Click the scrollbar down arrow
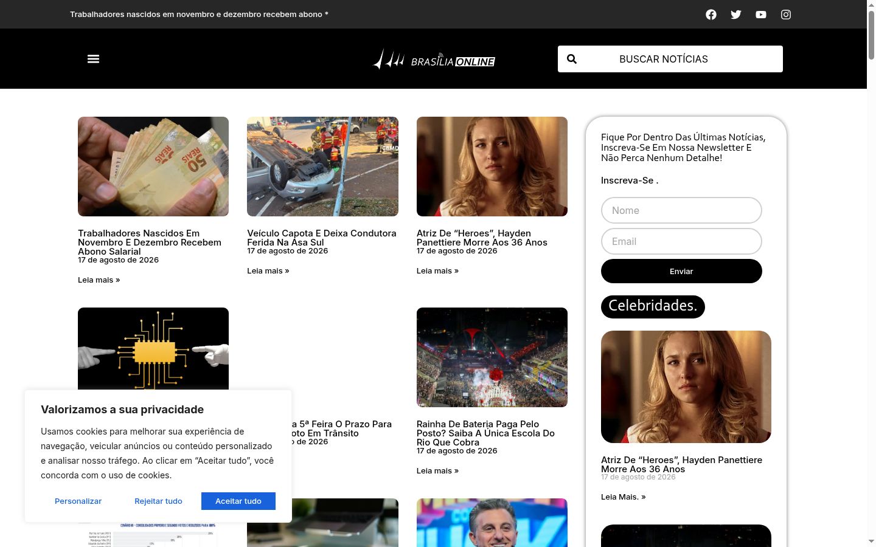 pyautogui.click(x=871, y=542)
